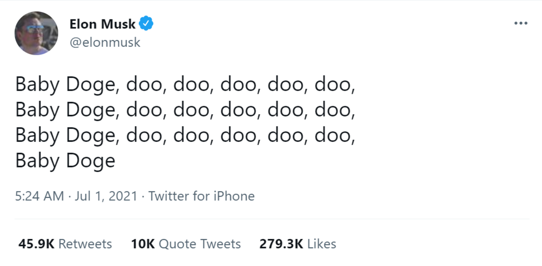Click the final 'Baby Doge' line
Screen dimensions: 542x266
[x=65, y=160]
